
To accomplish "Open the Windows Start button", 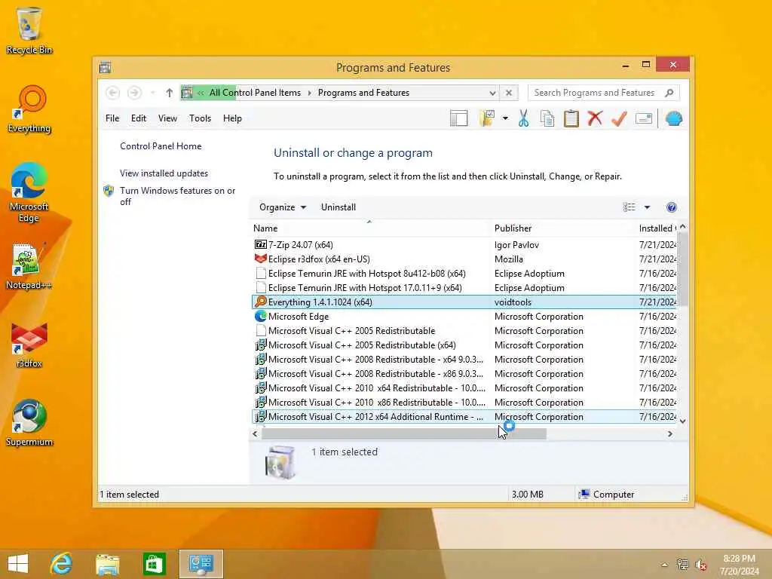I will [x=18, y=564].
